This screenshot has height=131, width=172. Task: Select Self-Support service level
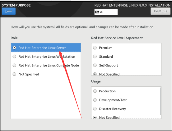pyautogui.click(x=126, y=65)
